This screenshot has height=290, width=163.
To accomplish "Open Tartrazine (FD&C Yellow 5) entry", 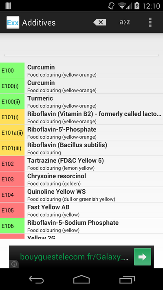I will pos(81,164).
